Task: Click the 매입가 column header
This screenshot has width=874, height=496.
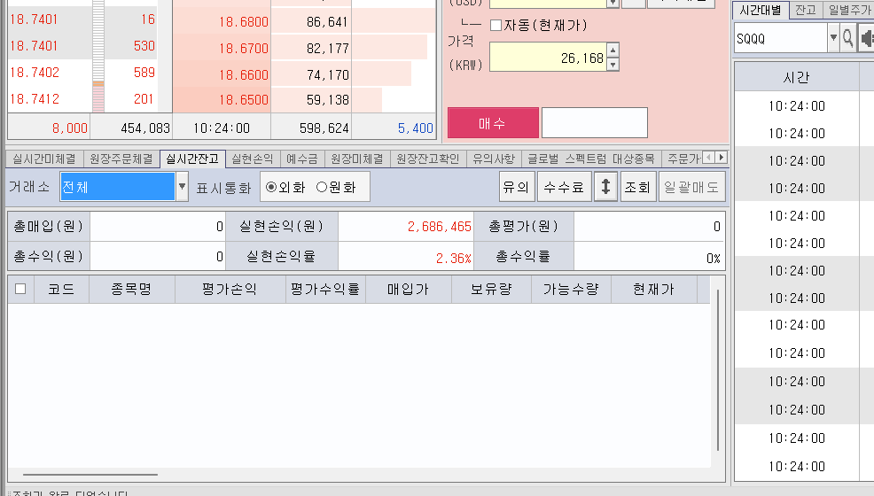Action: 408,289
